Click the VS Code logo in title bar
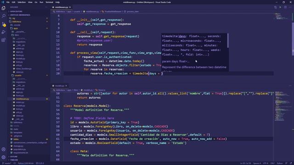The height and width of the screenshot is (165, 294). (x=3, y=2)
